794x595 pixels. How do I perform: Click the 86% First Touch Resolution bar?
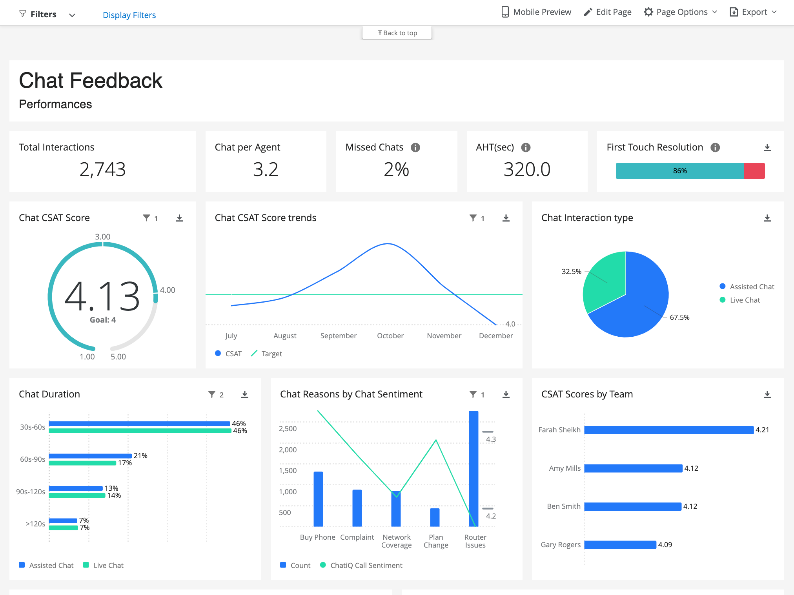click(x=679, y=171)
